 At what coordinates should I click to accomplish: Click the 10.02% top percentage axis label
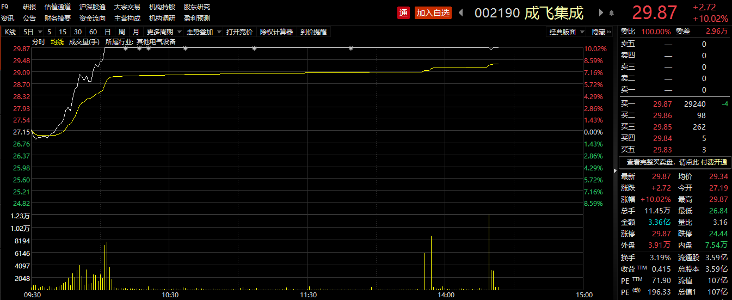point(595,49)
